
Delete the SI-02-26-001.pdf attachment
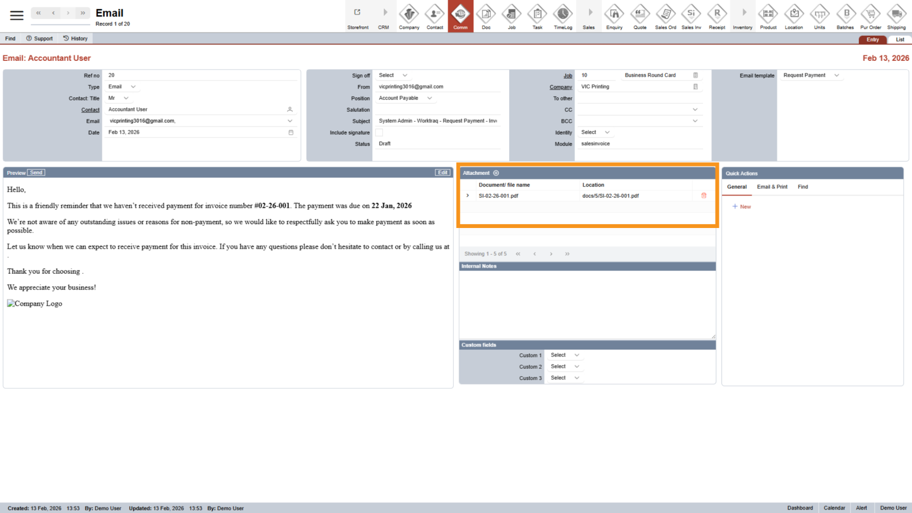[704, 195]
